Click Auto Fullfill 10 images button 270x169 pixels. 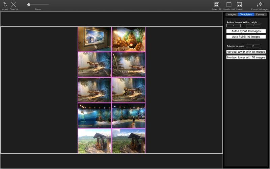click(246, 37)
